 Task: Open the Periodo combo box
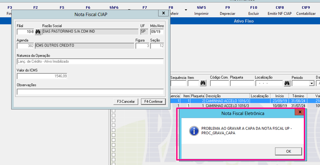click(x=312, y=83)
